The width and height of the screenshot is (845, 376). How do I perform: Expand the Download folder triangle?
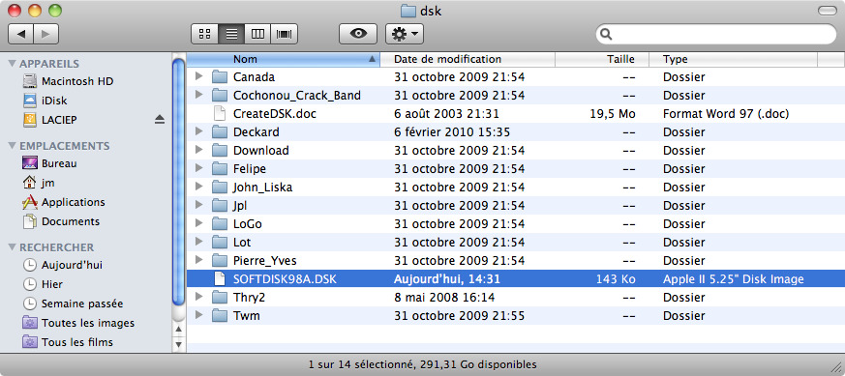point(198,150)
